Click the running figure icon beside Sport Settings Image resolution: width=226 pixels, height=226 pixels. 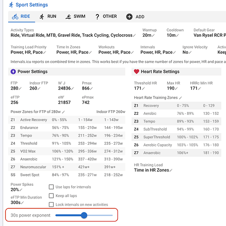pos(11,5)
